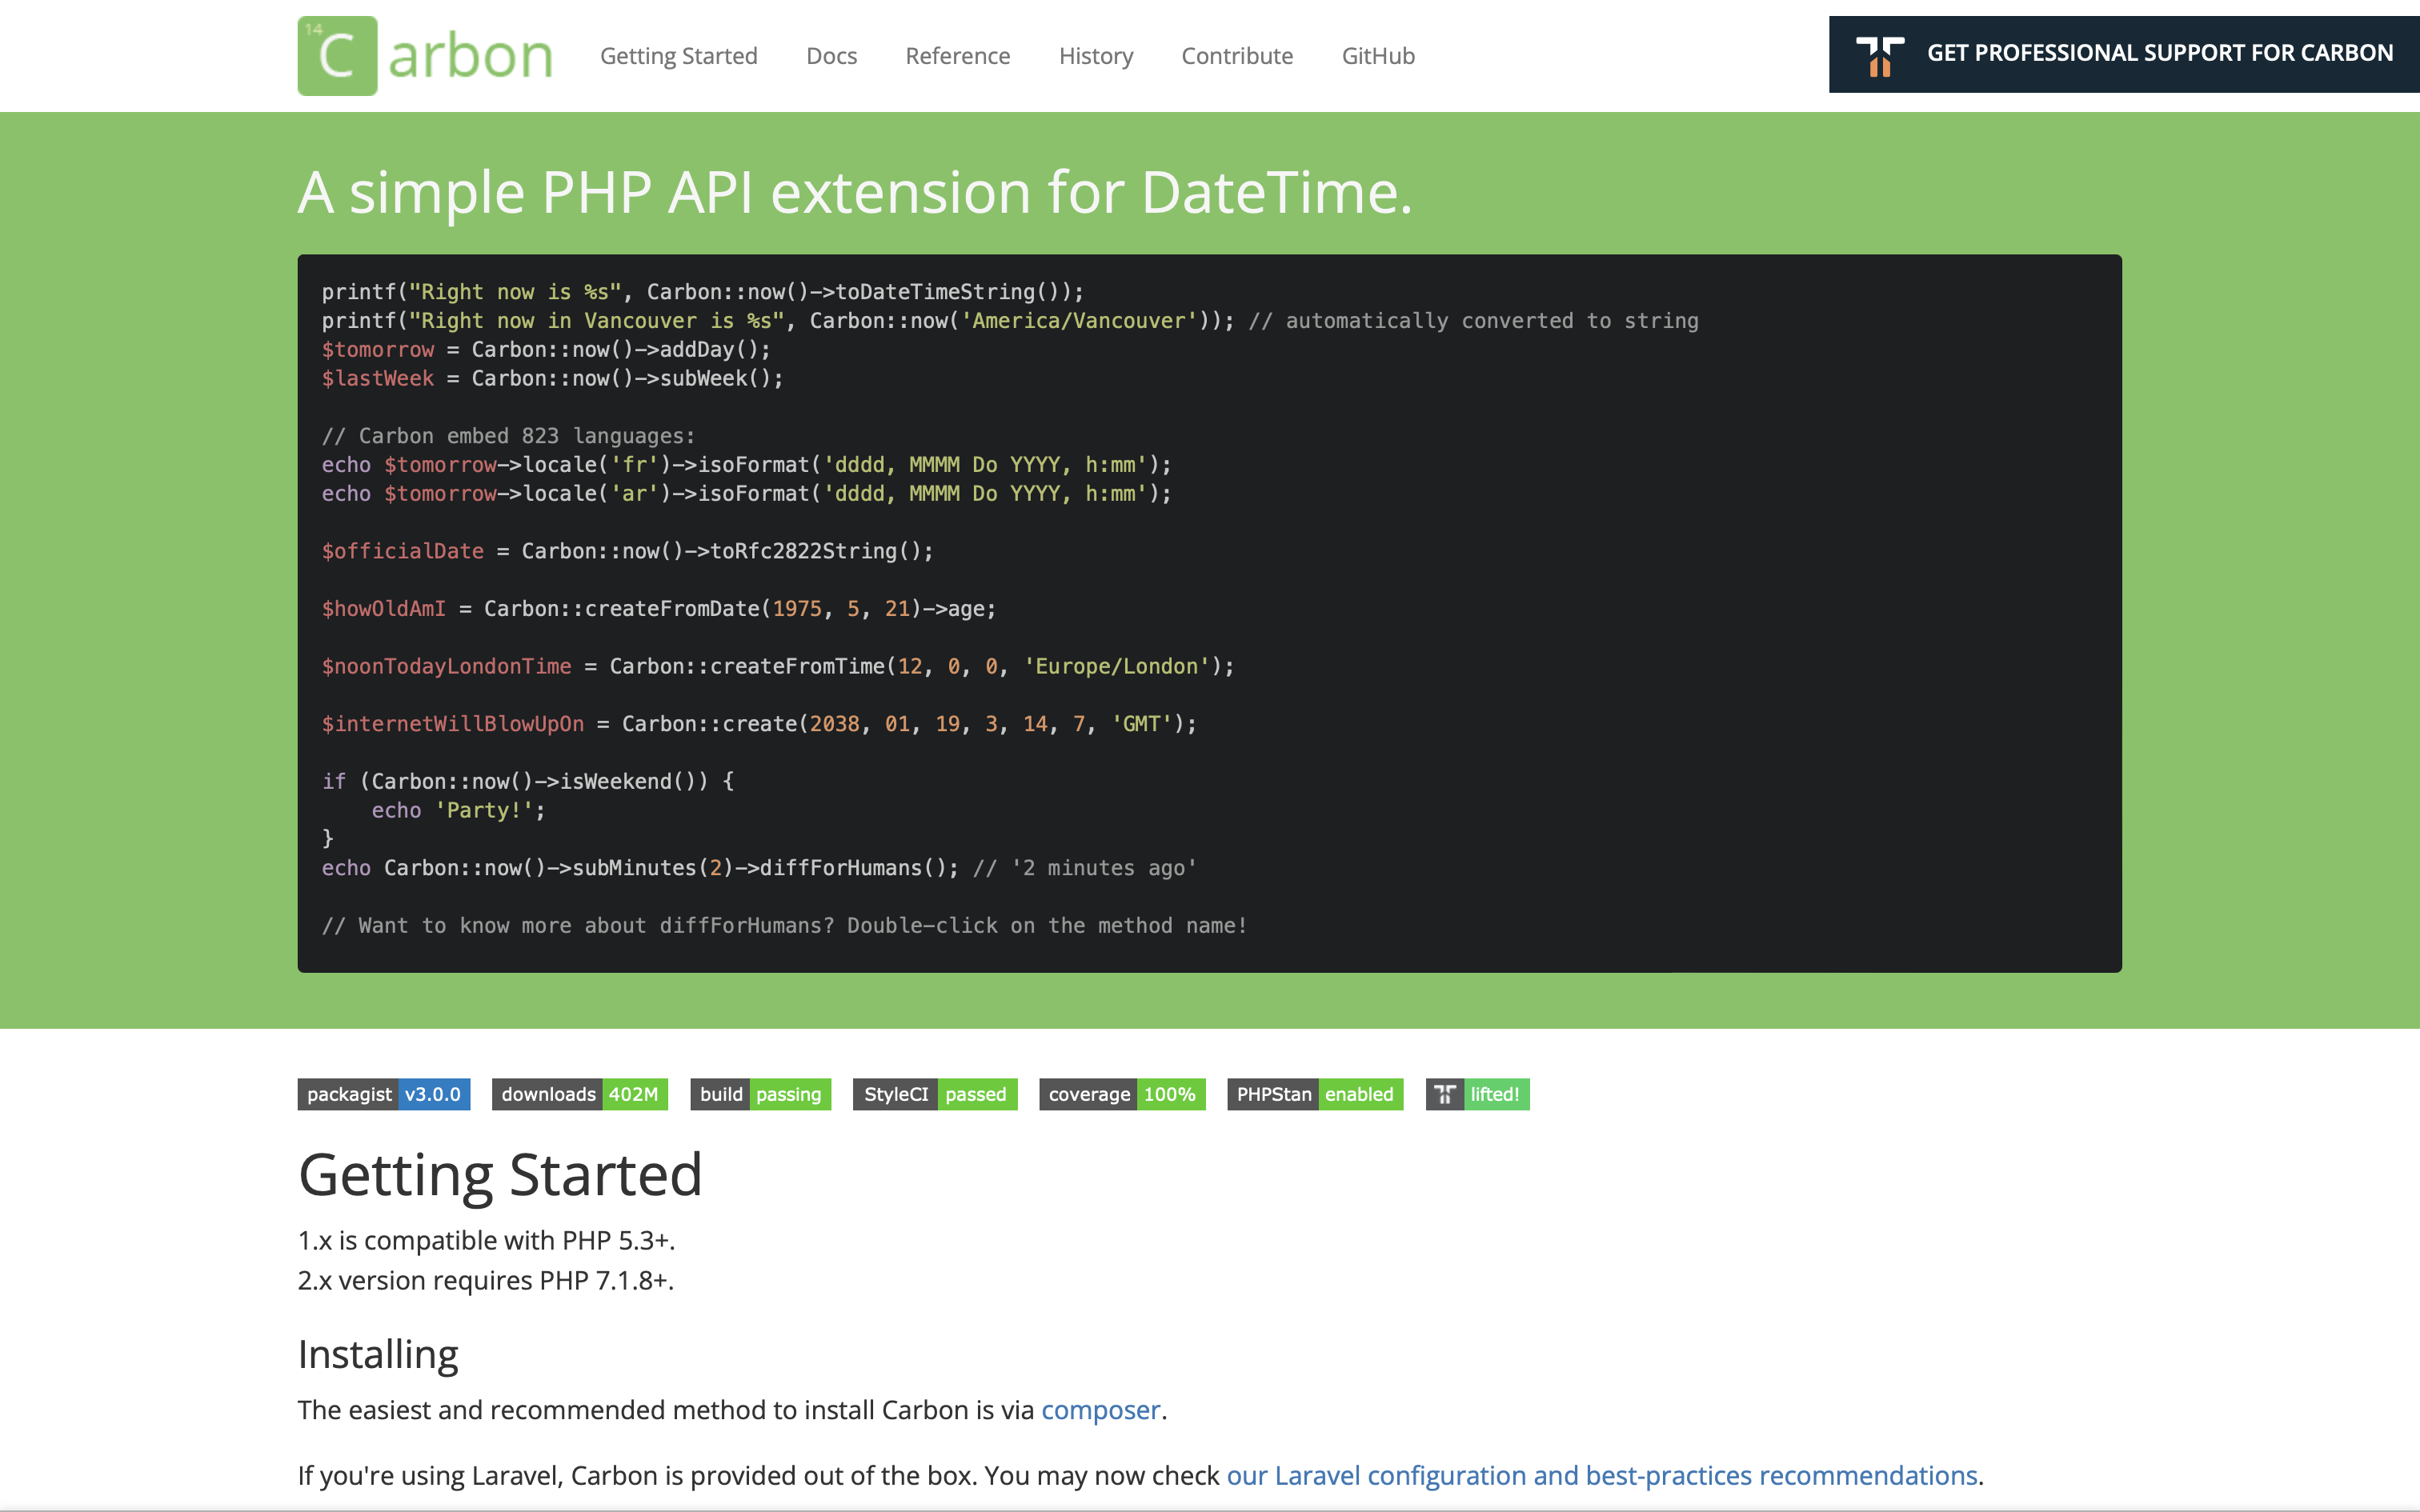The height and width of the screenshot is (1512, 2420).
Task: Click the 'Europe/London' string in code
Action: tap(1116, 666)
